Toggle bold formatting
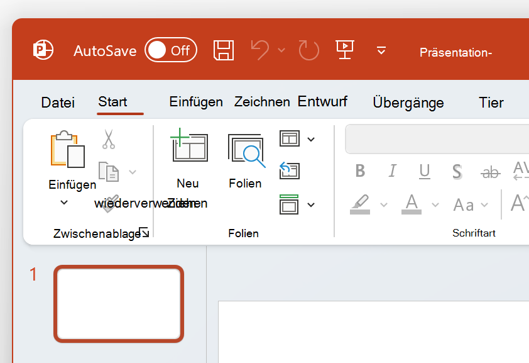The image size is (529, 363). pos(361,170)
